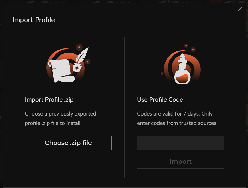Click the pair of orange bubbles above the potion
Screen dimensions: 248x188
point(190,48)
